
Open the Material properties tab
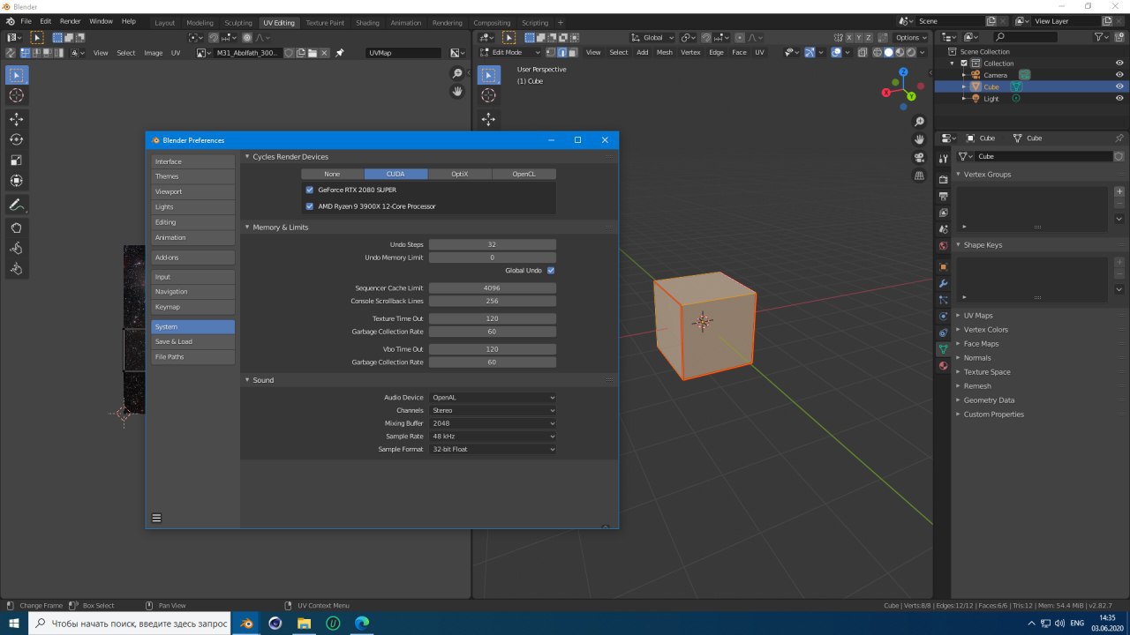(943, 366)
